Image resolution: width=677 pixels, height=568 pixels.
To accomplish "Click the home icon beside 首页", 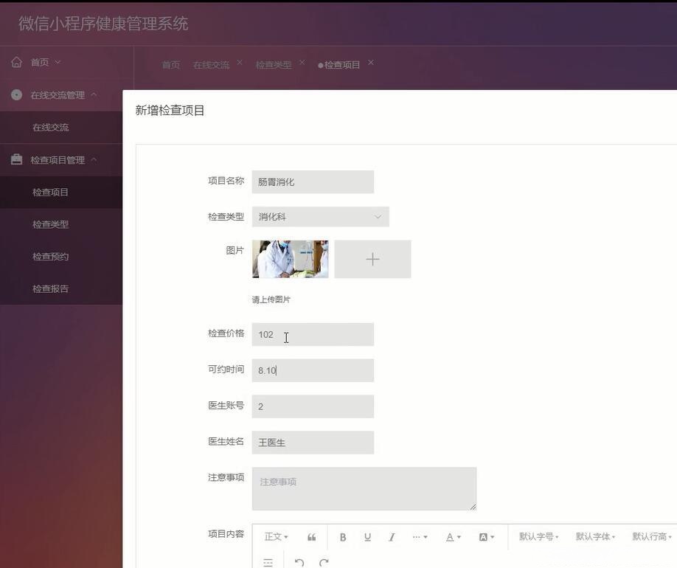I will click(15, 61).
